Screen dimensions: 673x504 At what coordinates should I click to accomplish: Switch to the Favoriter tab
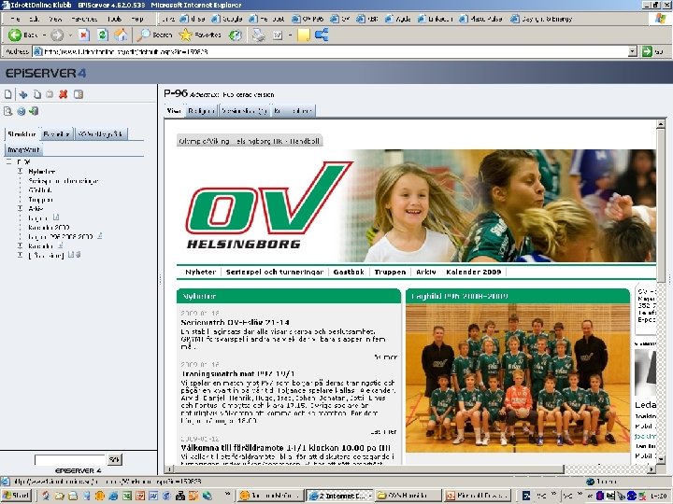click(x=56, y=134)
